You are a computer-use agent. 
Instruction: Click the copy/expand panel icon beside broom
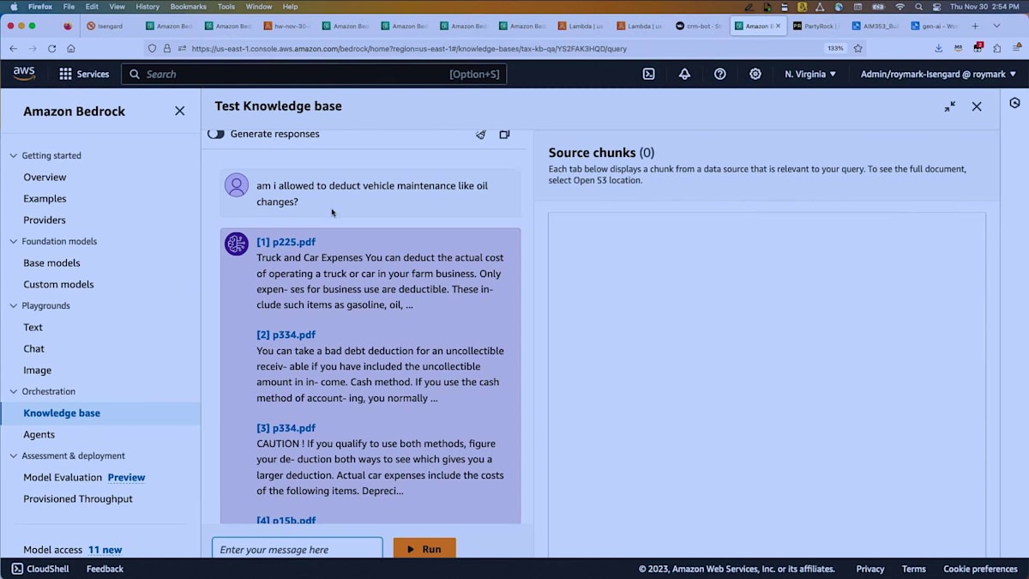point(504,134)
